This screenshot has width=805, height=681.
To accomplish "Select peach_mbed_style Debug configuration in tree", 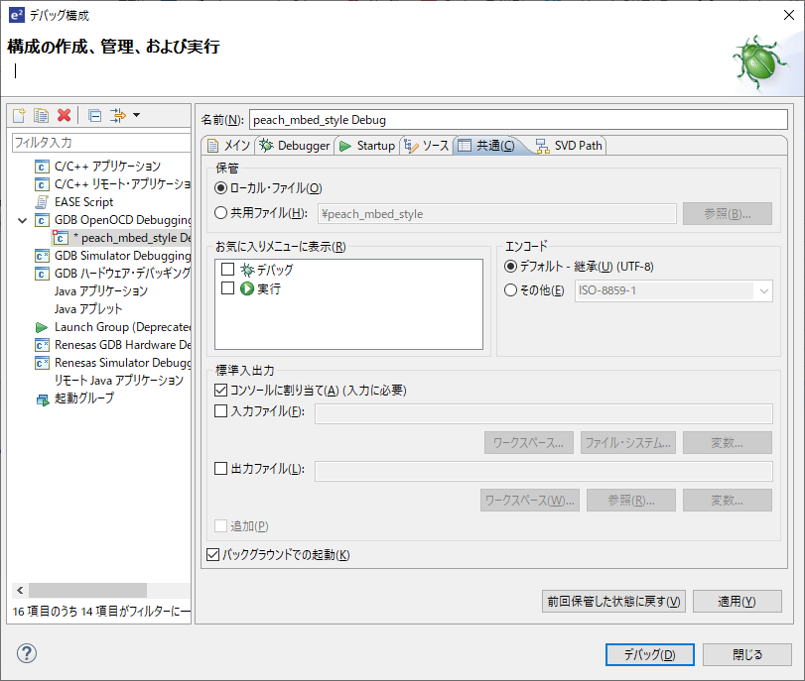I will point(122,238).
